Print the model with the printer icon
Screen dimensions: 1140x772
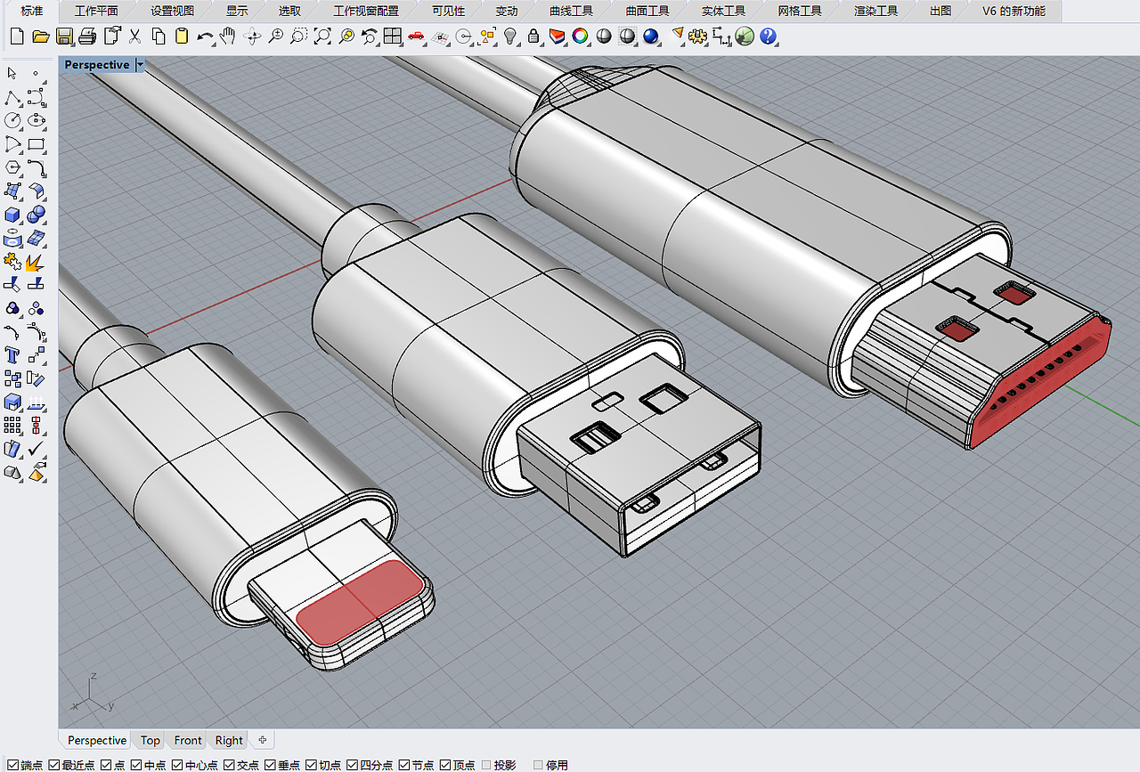[87, 37]
